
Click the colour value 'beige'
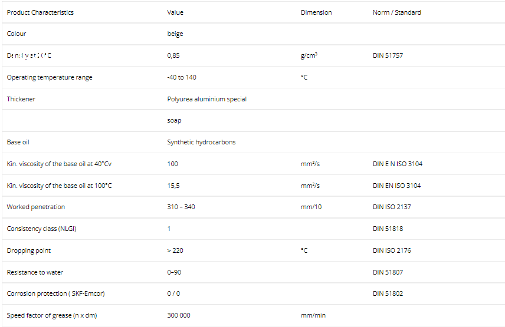tap(175, 34)
